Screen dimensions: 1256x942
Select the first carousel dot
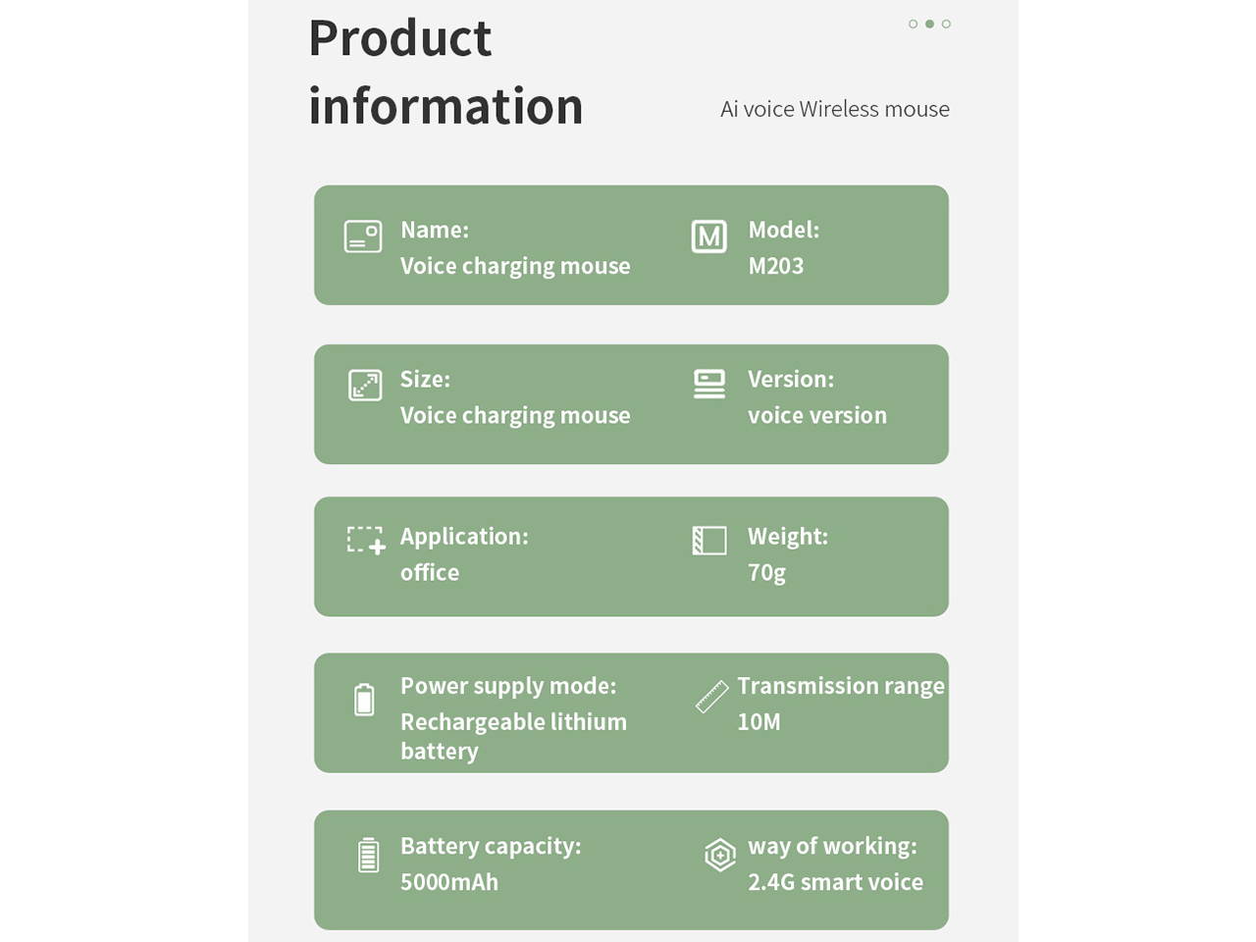[914, 24]
